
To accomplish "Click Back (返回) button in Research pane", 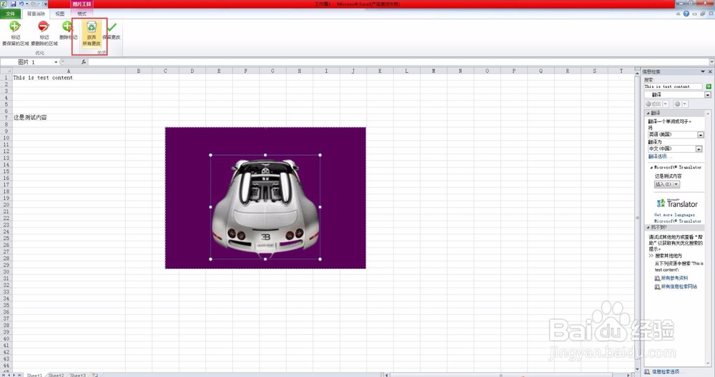I will [x=654, y=104].
